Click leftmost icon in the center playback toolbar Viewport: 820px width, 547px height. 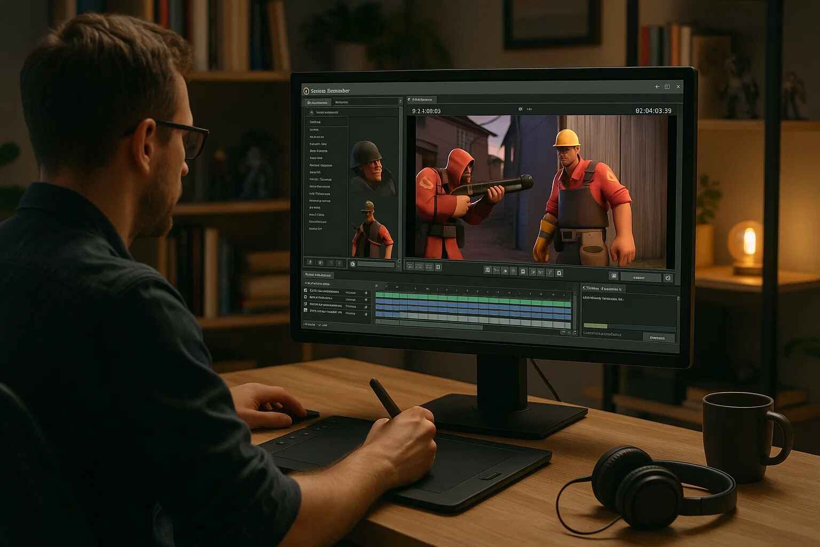coord(487,270)
